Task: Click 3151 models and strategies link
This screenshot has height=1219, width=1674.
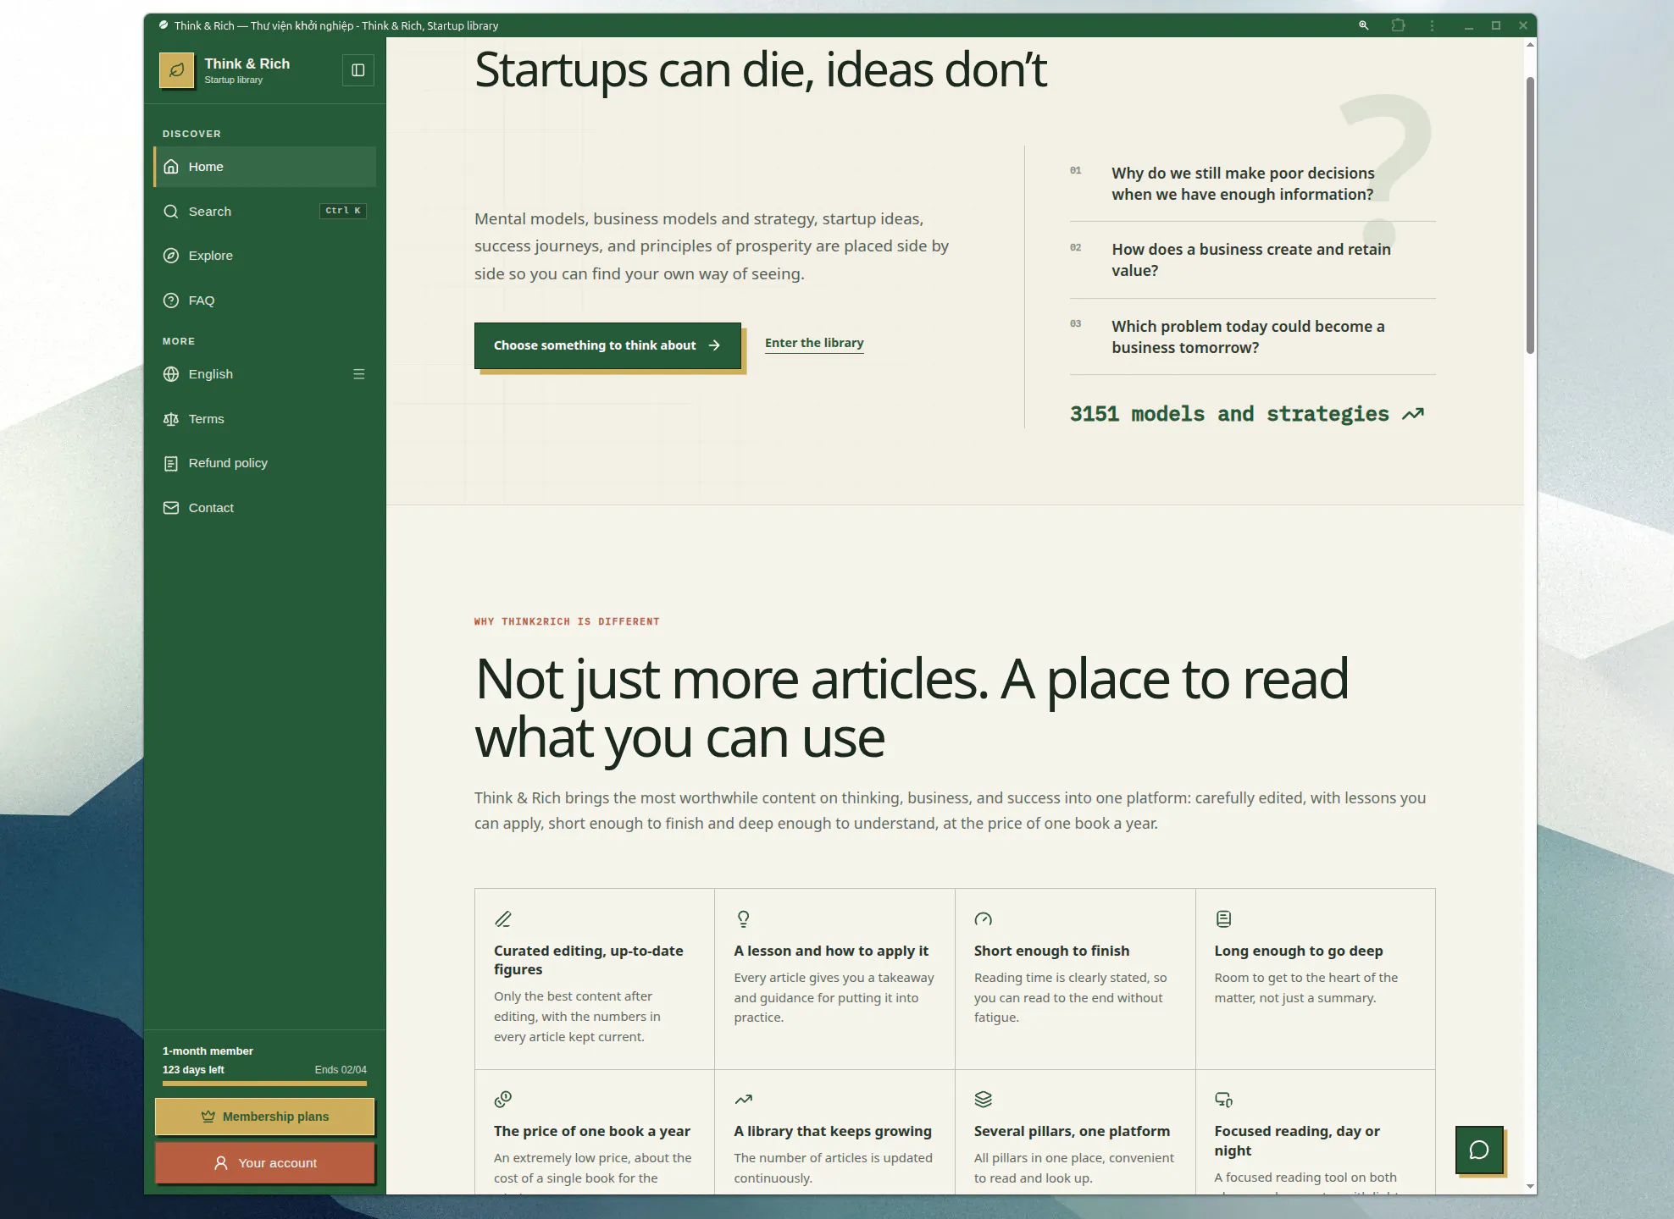Action: 1247,414
